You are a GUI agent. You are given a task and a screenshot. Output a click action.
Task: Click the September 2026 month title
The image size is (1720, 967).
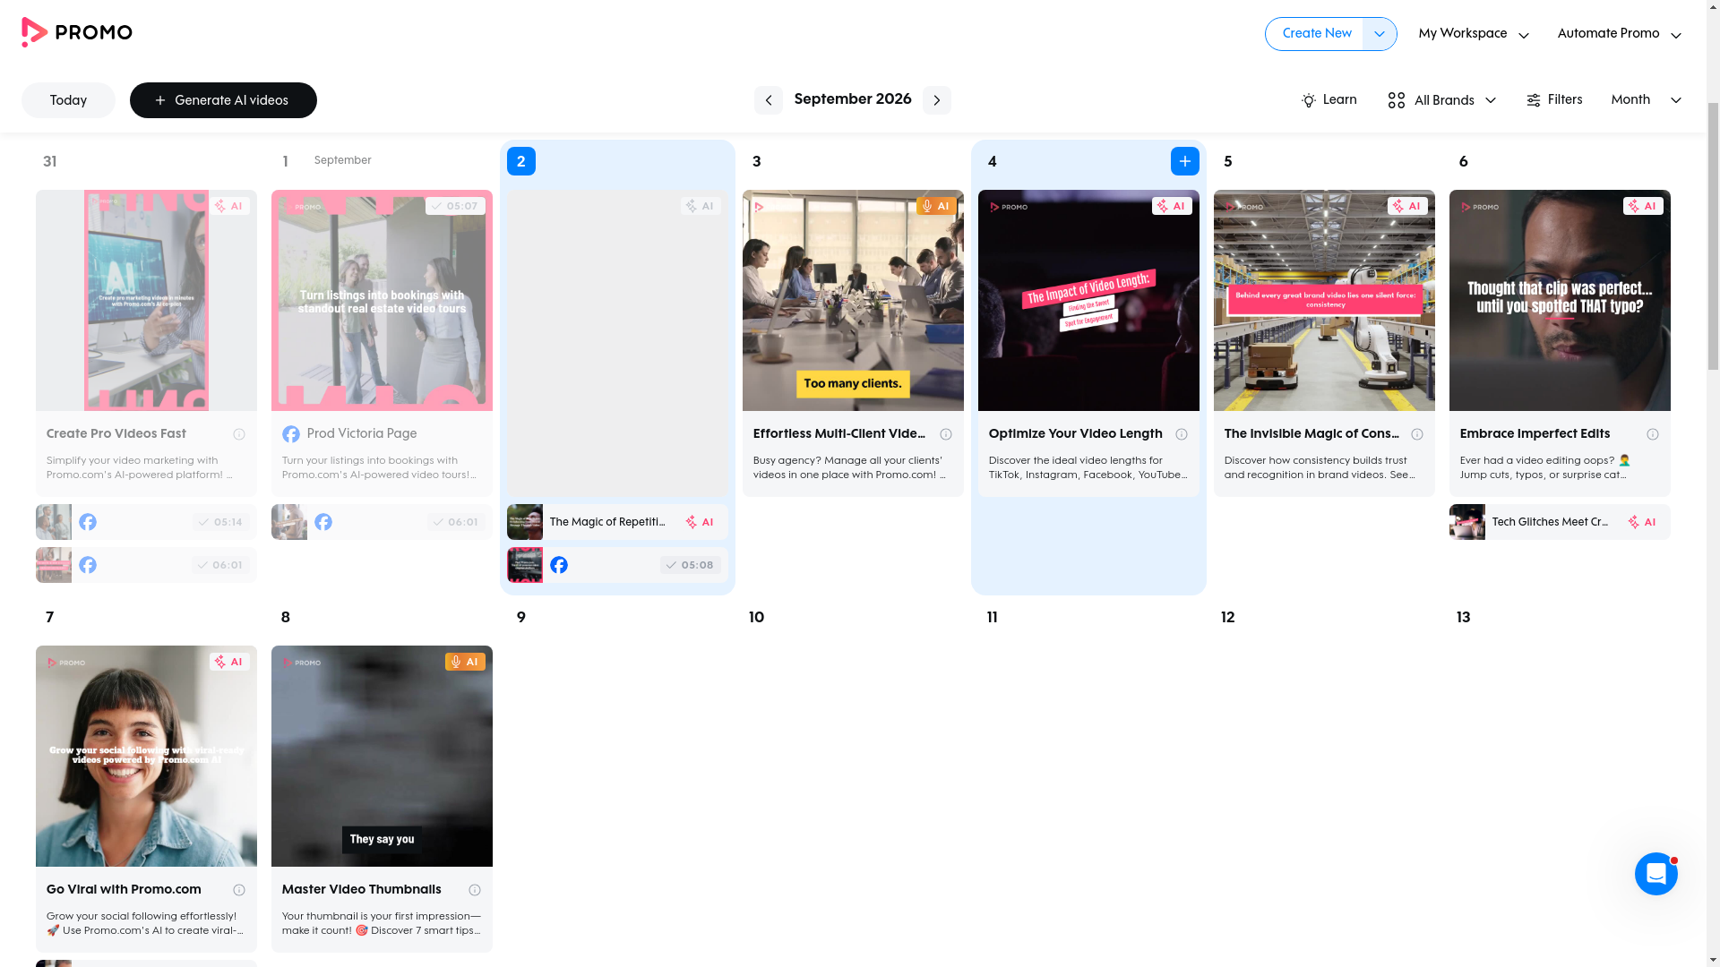(852, 99)
